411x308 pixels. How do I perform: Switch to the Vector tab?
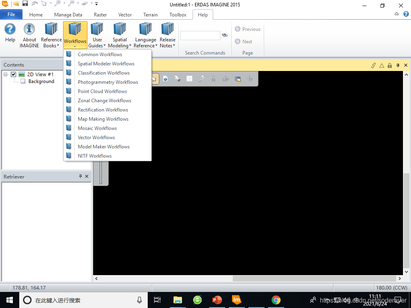(x=125, y=15)
